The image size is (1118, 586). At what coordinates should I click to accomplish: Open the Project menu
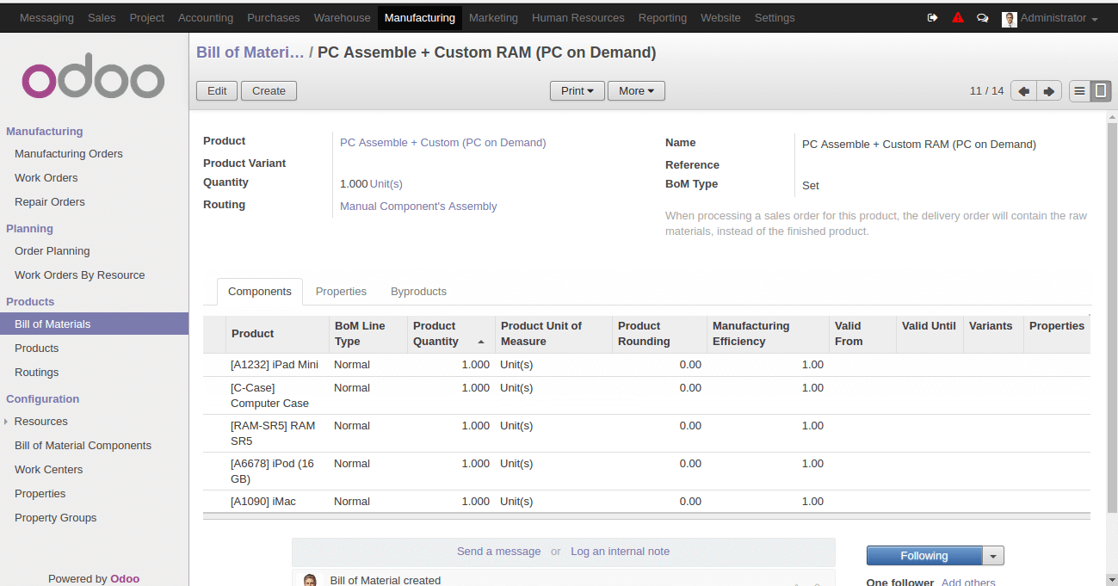point(147,18)
